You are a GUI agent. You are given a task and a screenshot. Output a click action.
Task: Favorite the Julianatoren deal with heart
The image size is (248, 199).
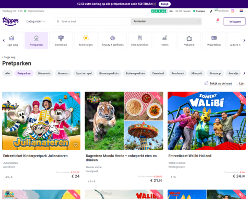click(x=76, y=145)
